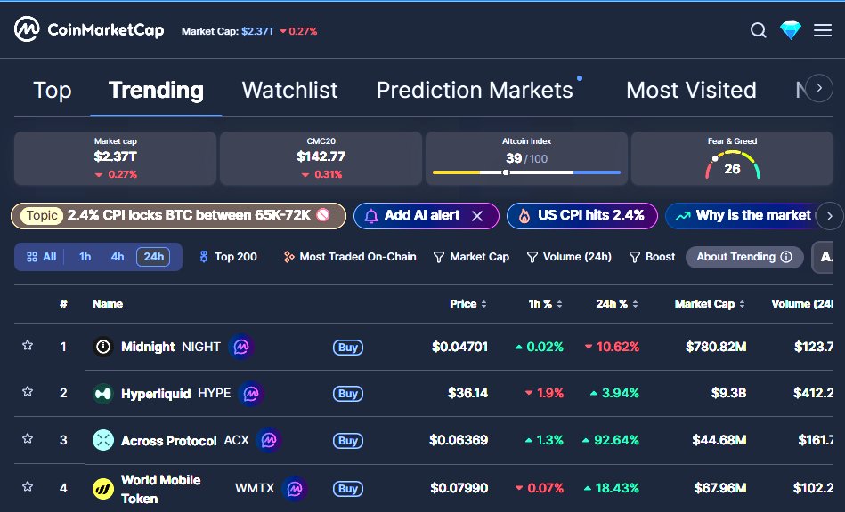The width and height of the screenshot is (845, 512).
Task: Show more topic chips with right chevron
Action: click(x=829, y=216)
